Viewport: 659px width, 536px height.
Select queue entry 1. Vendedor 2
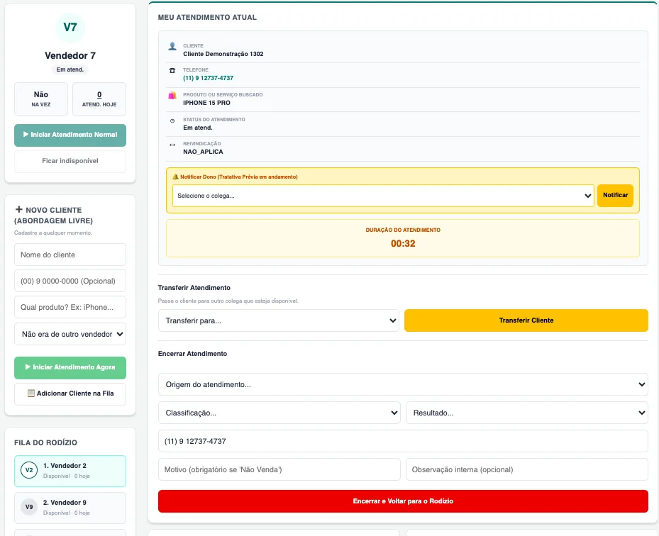pos(70,471)
